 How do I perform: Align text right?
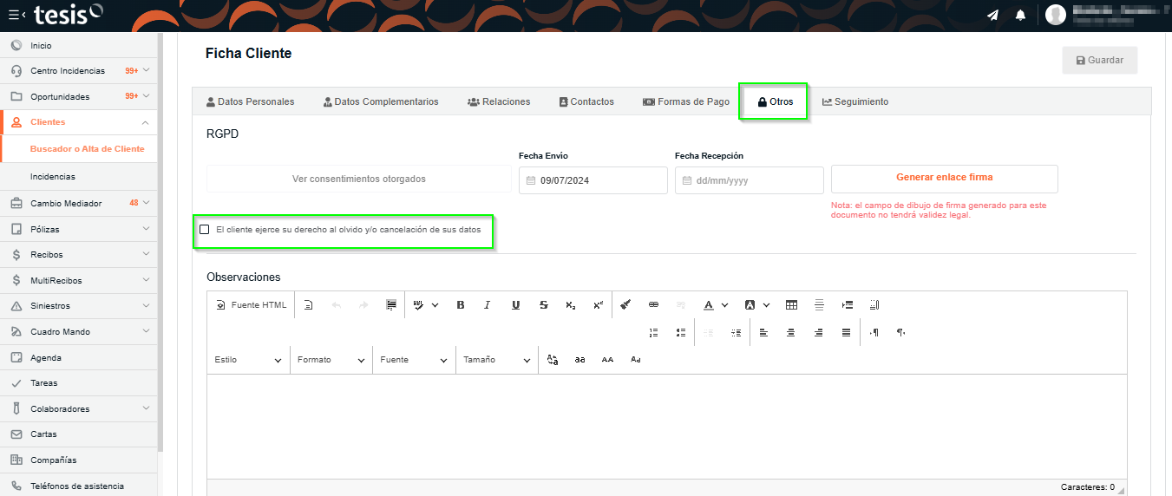818,333
